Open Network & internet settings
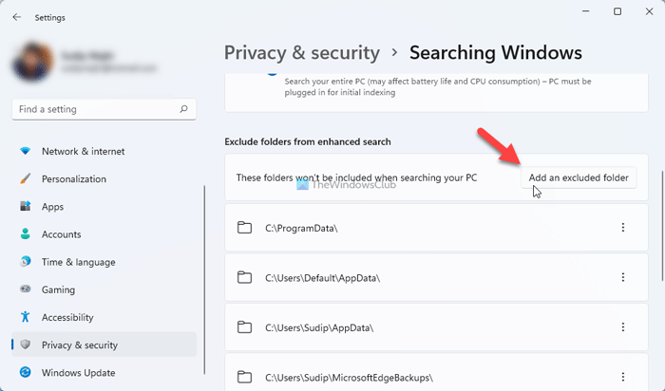The width and height of the screenshot is (665, 391). click(83, 151)
